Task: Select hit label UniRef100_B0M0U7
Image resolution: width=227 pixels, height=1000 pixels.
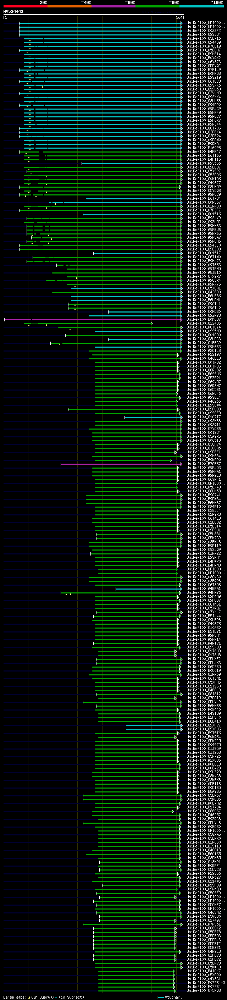Action: pos(204,320)
